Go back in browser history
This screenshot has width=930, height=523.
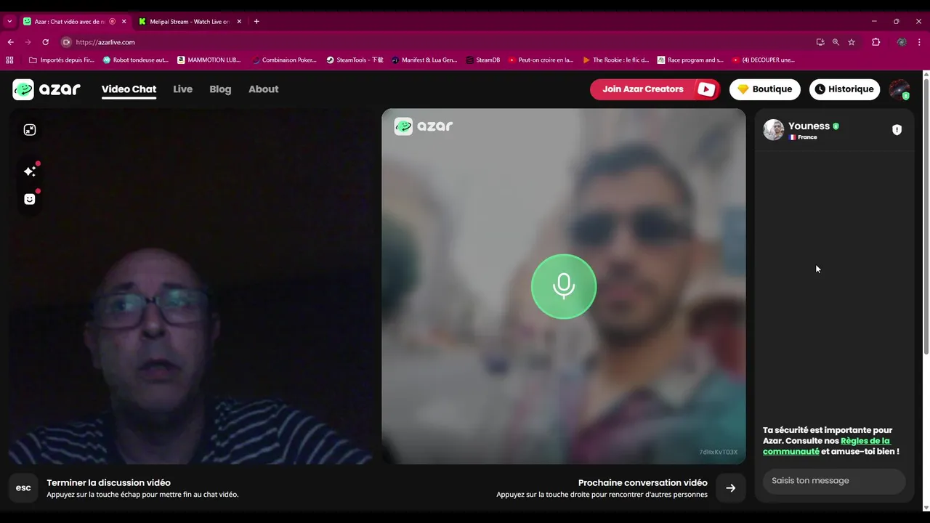pos(10,42)
